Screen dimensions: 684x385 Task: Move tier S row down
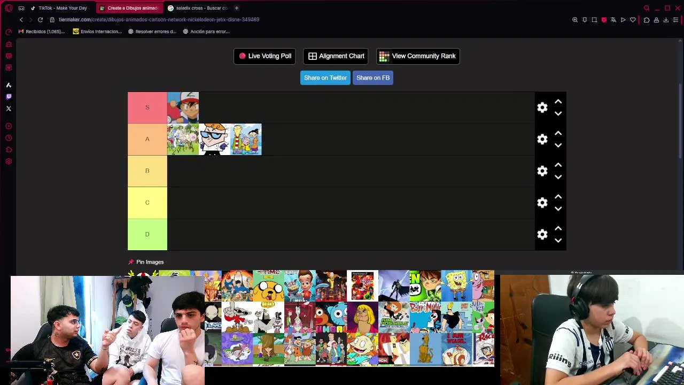(558, 113)
